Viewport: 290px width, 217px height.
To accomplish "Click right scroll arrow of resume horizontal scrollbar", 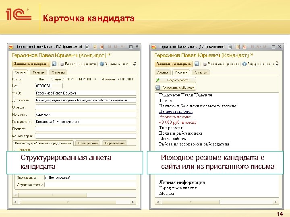I will 275,202.
